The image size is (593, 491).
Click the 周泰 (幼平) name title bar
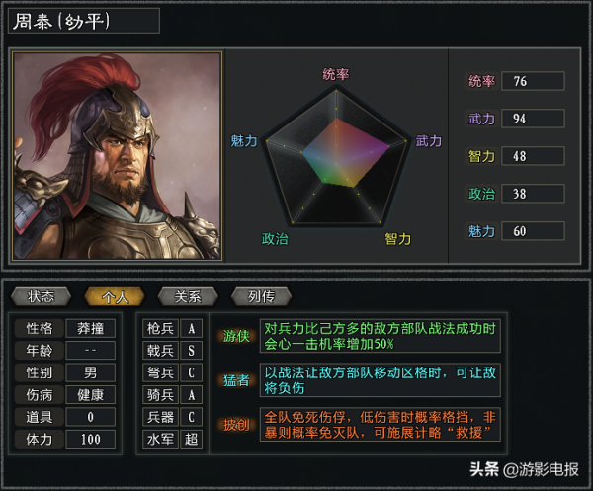(84, 21)
